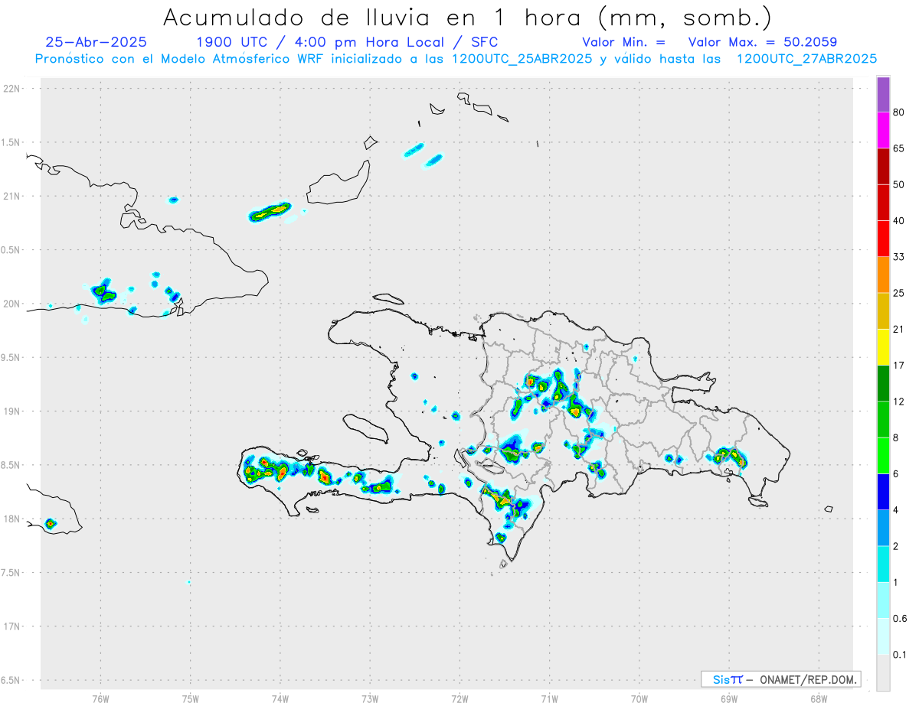Image resolution: width=919 pixels, height=709 pixels.
Task: Choose the dark green swatch between 12 and 17
Action: coord(883,382)
